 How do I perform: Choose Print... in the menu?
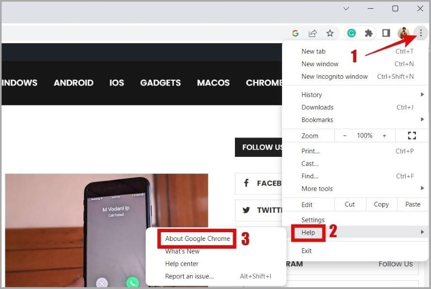click(355, 151)
